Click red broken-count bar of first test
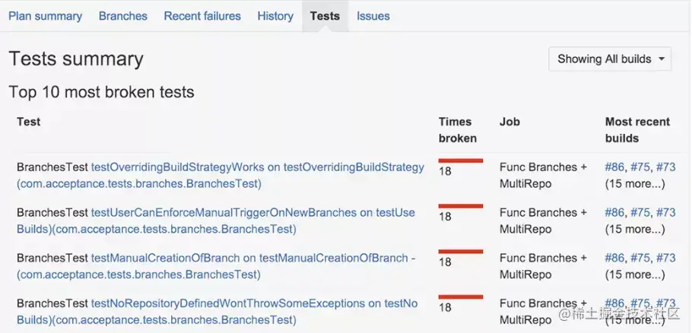The image size is (692, 333). (x=461, y=160)
